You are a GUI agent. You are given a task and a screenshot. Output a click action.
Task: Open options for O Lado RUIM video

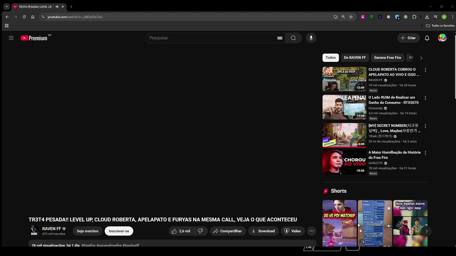425,98
